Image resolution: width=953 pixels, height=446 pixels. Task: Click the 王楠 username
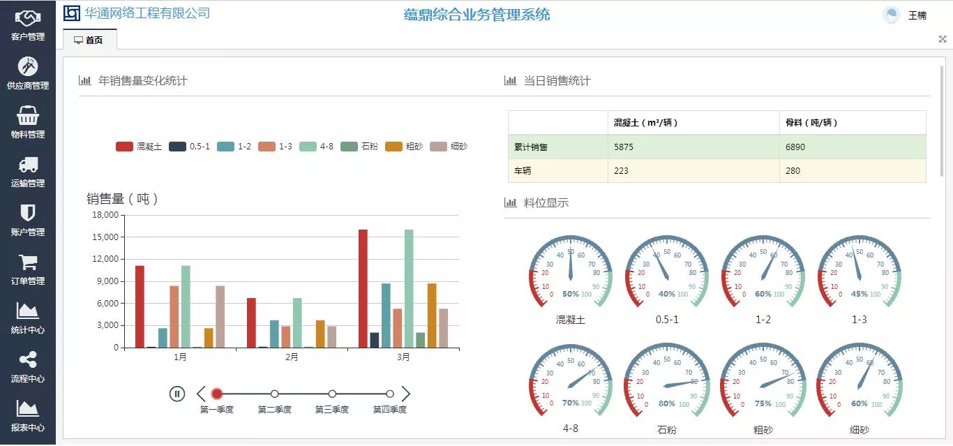coord(917,15)
